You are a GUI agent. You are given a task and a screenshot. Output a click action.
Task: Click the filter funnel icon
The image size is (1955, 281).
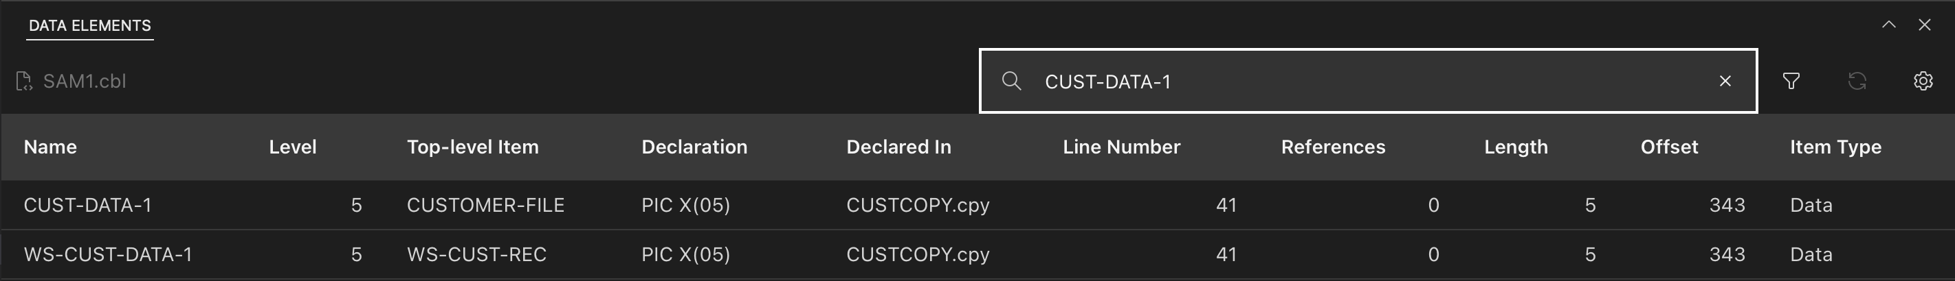(1791, 81)
